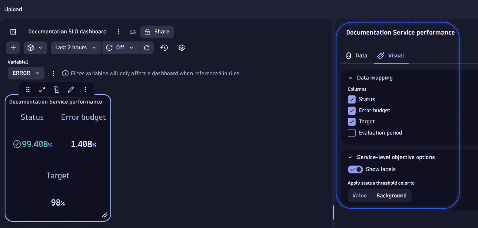Switch to the Data tab
The width and height of the screenshot is (478, 228).
[x=356, y=55]
